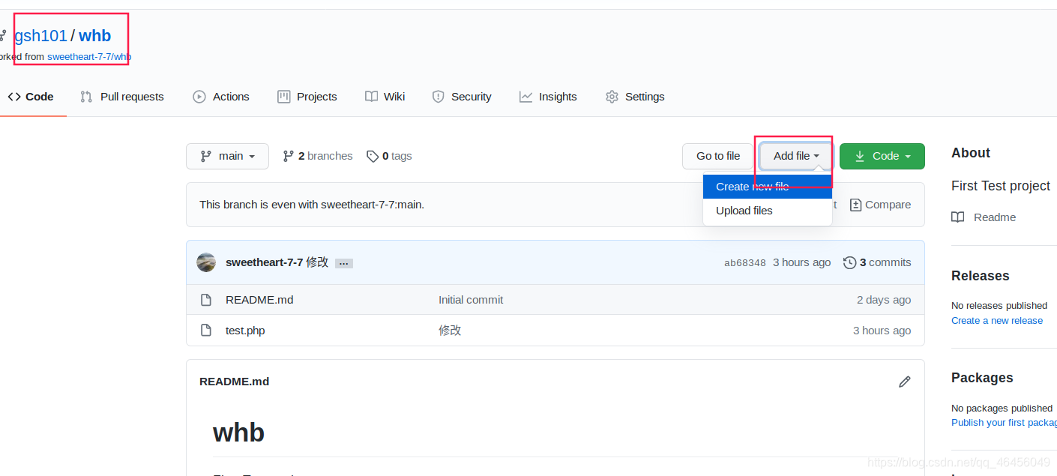Viewport: 1057px width, 476px height.
Task: Click the README.md heading in the preview
Action: click(234, 382)
